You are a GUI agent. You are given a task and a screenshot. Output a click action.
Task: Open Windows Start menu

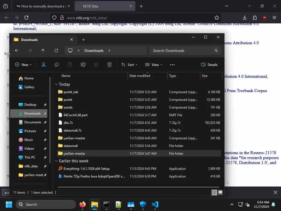[9, 204]
